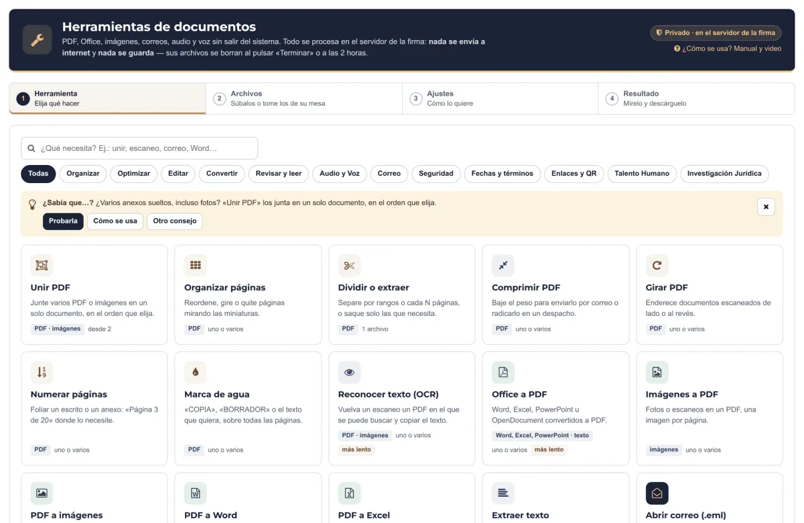Filter tools by Editar
Viewport: 804px width, 523px height.
click(x=178, y=174)
